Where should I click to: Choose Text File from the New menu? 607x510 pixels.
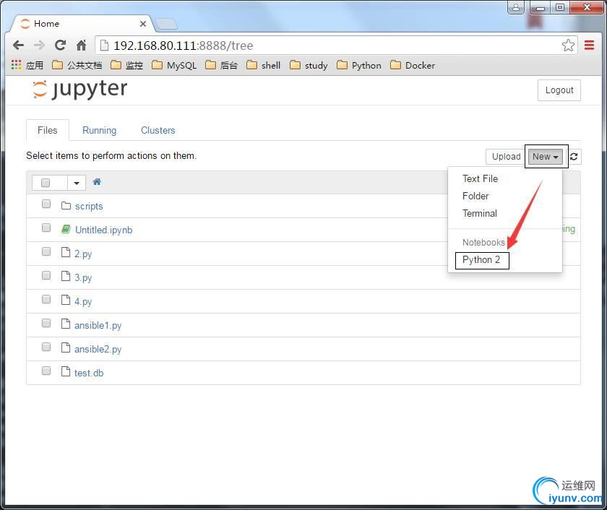480,178
